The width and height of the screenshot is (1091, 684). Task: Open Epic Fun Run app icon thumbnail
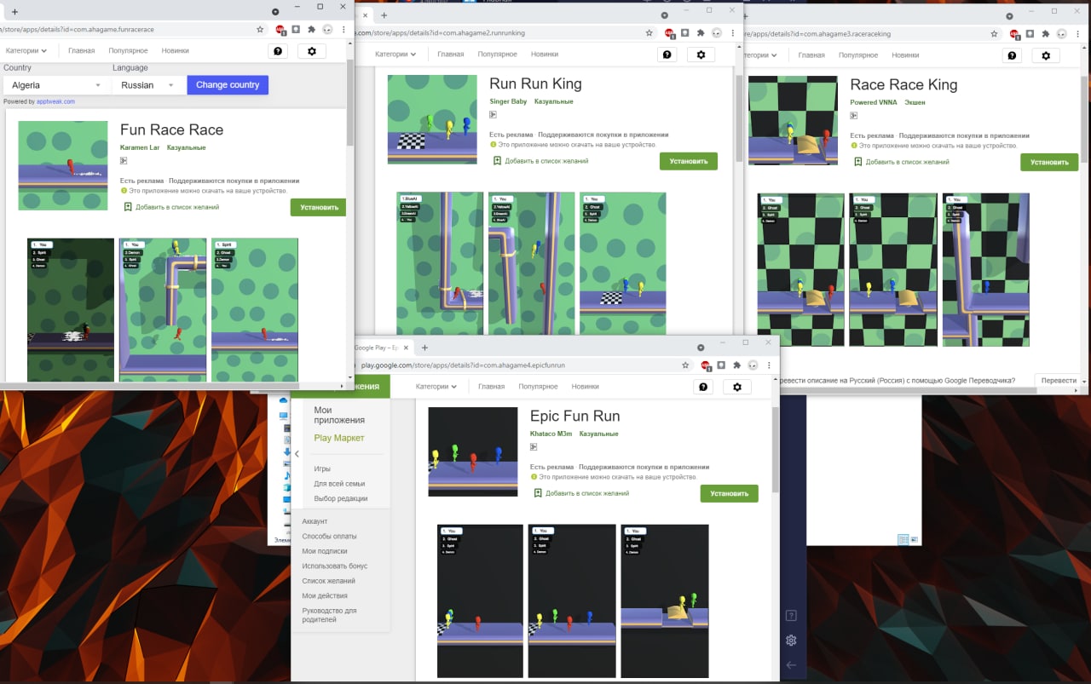pyautogui.click(x=473, y=451)
